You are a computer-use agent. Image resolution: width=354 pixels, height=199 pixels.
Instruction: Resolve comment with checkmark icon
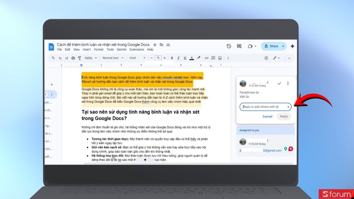tap(279, 83)
